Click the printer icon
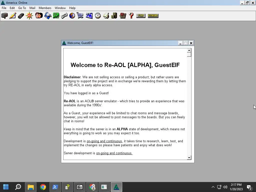Viewport: 256px width, 192px height. (x=106, y=16)
